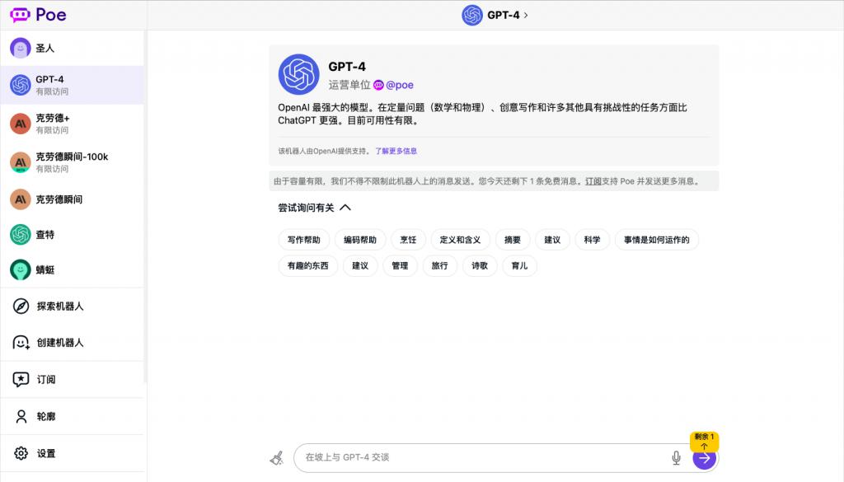Click the Poe logo icon
This screenshot has height=482, width=844.
[x=20, y=15]
